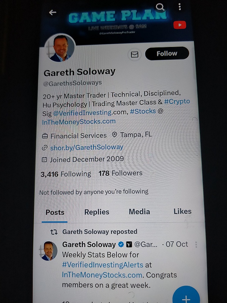
Task: Open the three-dot overflow menu
Action: point(180,7)
